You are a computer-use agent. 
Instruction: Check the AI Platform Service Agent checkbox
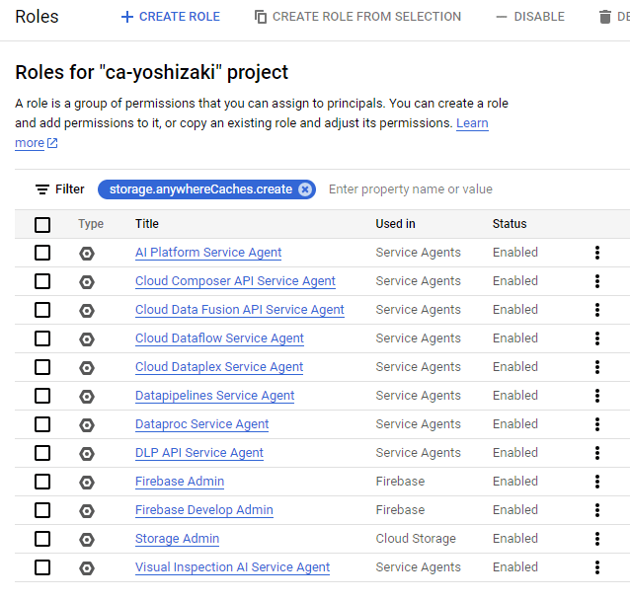(x=42, y=253)
